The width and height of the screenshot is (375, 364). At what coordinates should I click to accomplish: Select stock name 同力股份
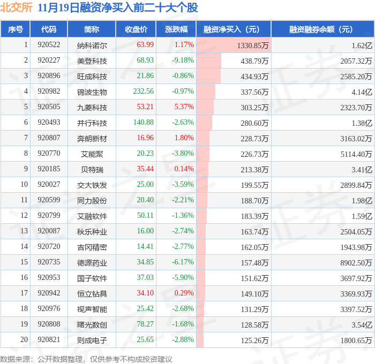tap(92, 201)
